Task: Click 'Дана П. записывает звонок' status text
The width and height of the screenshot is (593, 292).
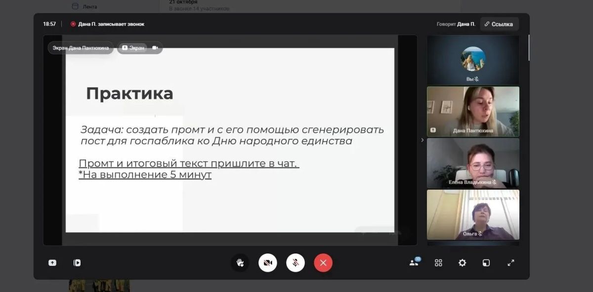Action: click(x=111, y=24)
